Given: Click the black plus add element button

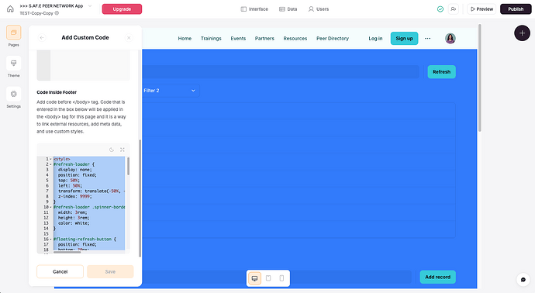Looking at the screenshot, I should point(522,33).
